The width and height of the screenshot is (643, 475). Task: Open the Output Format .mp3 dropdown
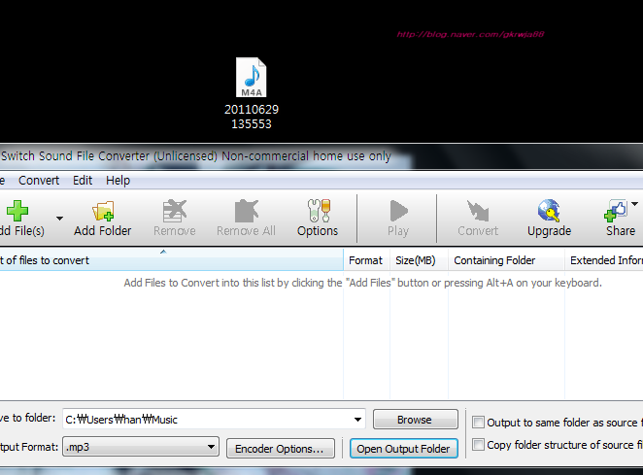[141, 447]
